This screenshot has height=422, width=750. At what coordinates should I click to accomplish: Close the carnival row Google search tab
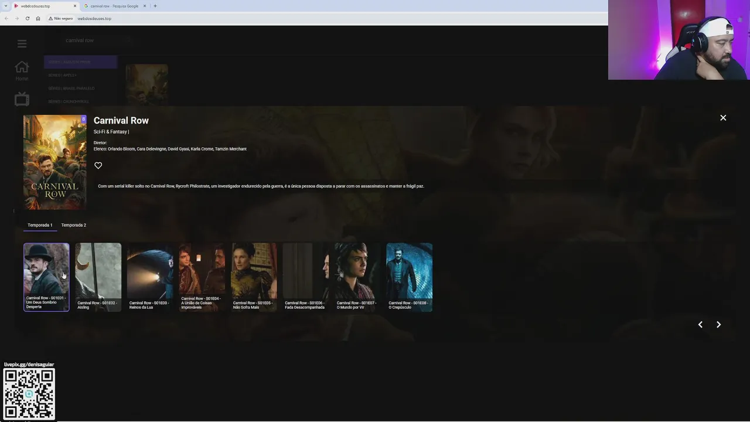pos(144,6)
